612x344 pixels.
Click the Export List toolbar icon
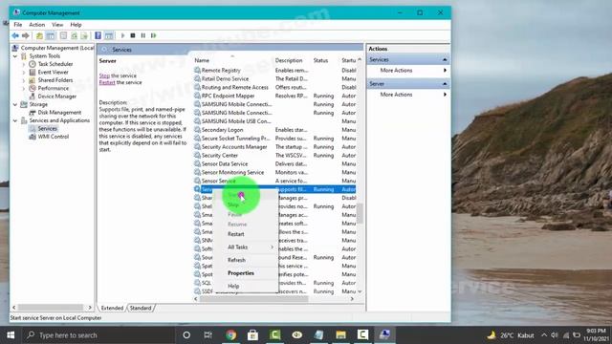pyautogui.click(x=84, y=36)
